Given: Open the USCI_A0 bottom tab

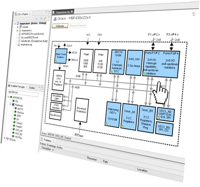Looking at the screenshot, I should (59, 136).
